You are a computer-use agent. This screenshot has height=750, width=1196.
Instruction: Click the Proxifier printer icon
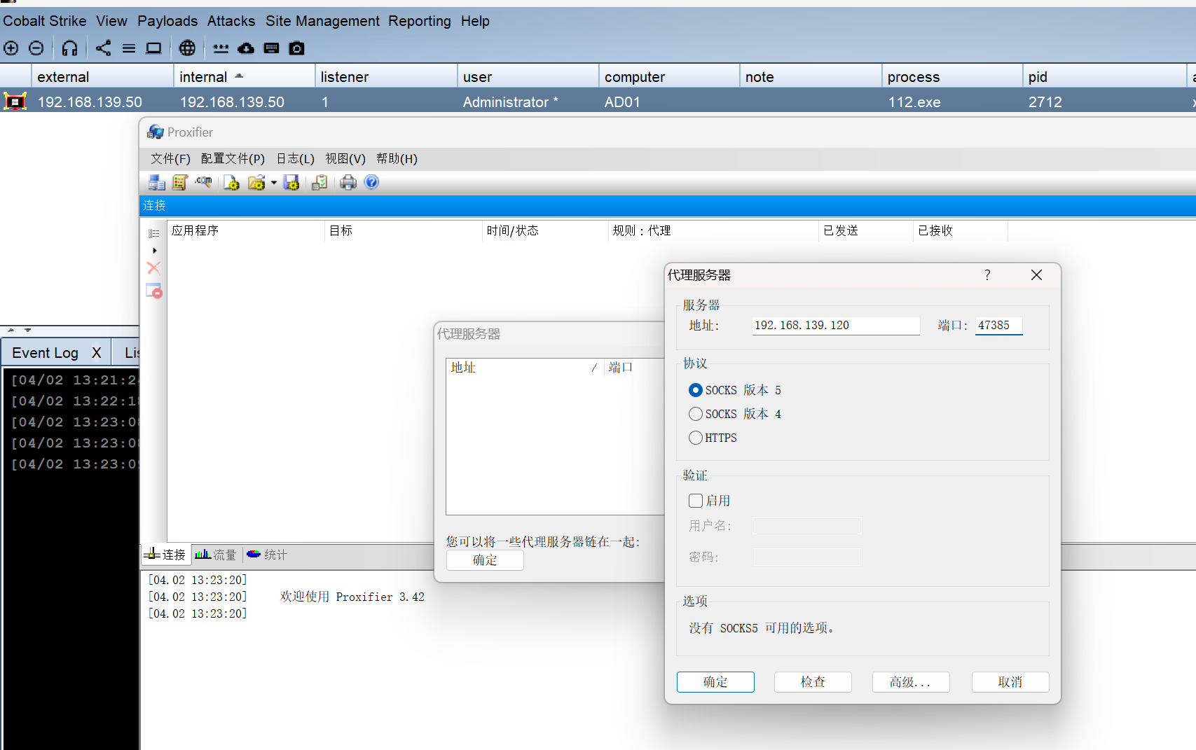pyautogui.click(x=348, y=183)
